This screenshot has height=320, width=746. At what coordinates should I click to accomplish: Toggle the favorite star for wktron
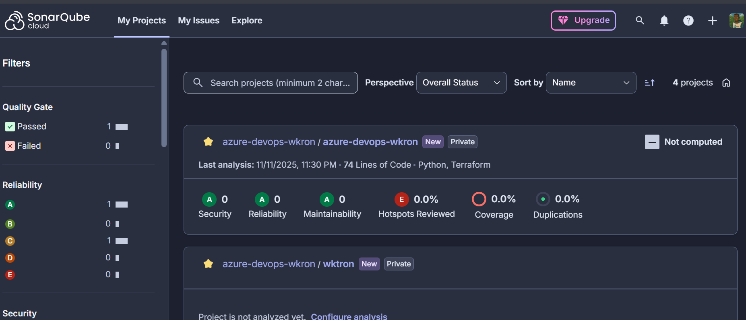tap(208, 264)
